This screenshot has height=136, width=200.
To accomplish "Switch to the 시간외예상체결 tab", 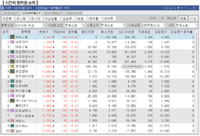I will [x=73, y=13].
